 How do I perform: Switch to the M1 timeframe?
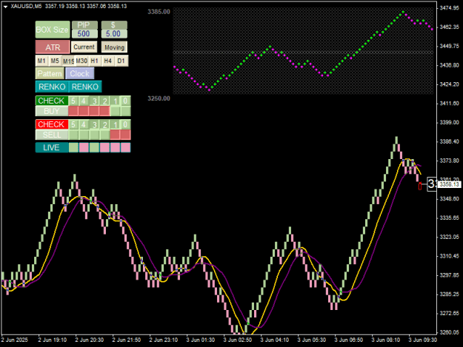41,61
